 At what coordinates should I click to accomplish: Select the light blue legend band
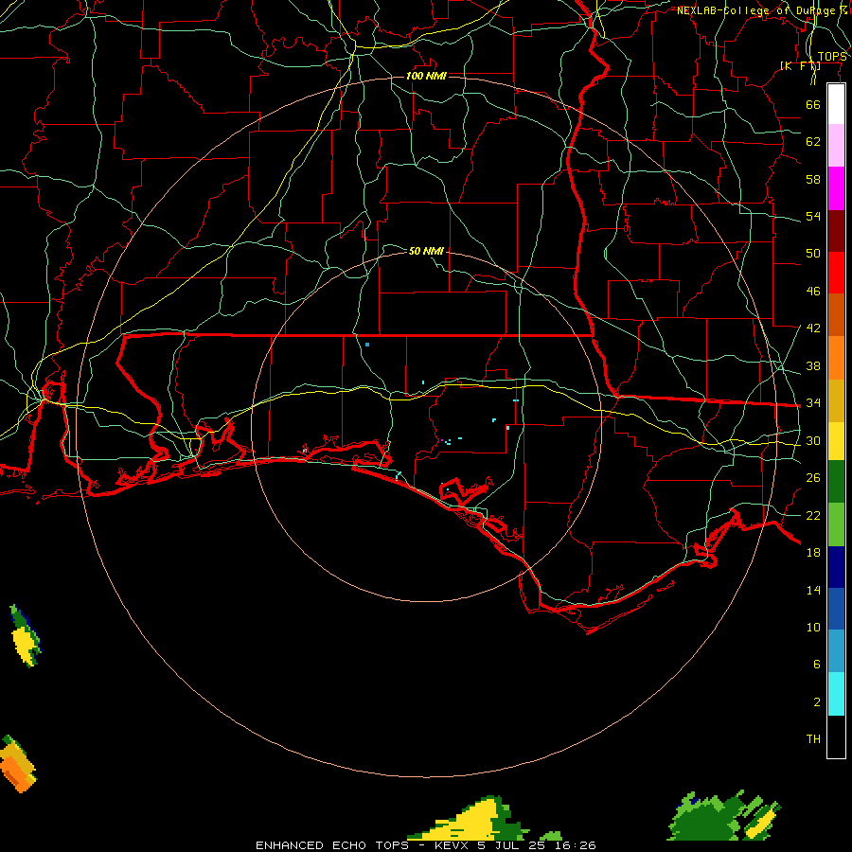[x=836, y=651]
